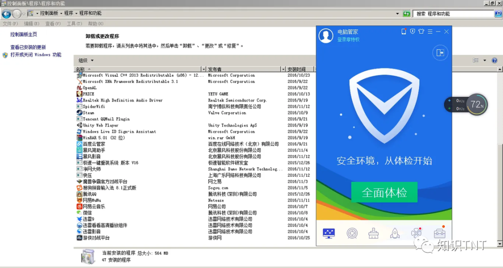Expand the 发布者 column filter arrow
Screen dimensions: 503x268
(x=283, y=69)
